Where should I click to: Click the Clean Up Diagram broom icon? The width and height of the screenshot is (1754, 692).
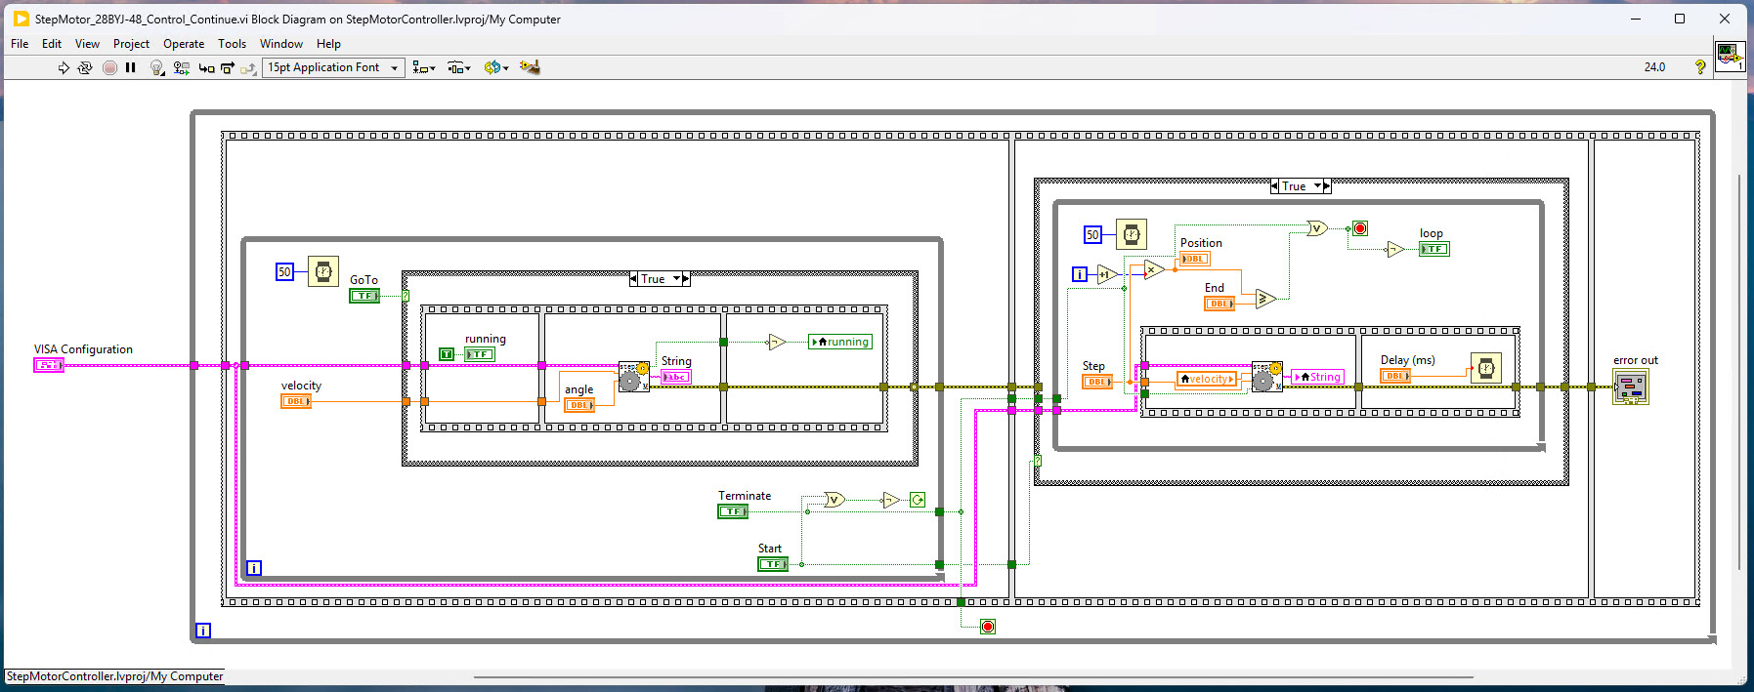pos(530,67)
